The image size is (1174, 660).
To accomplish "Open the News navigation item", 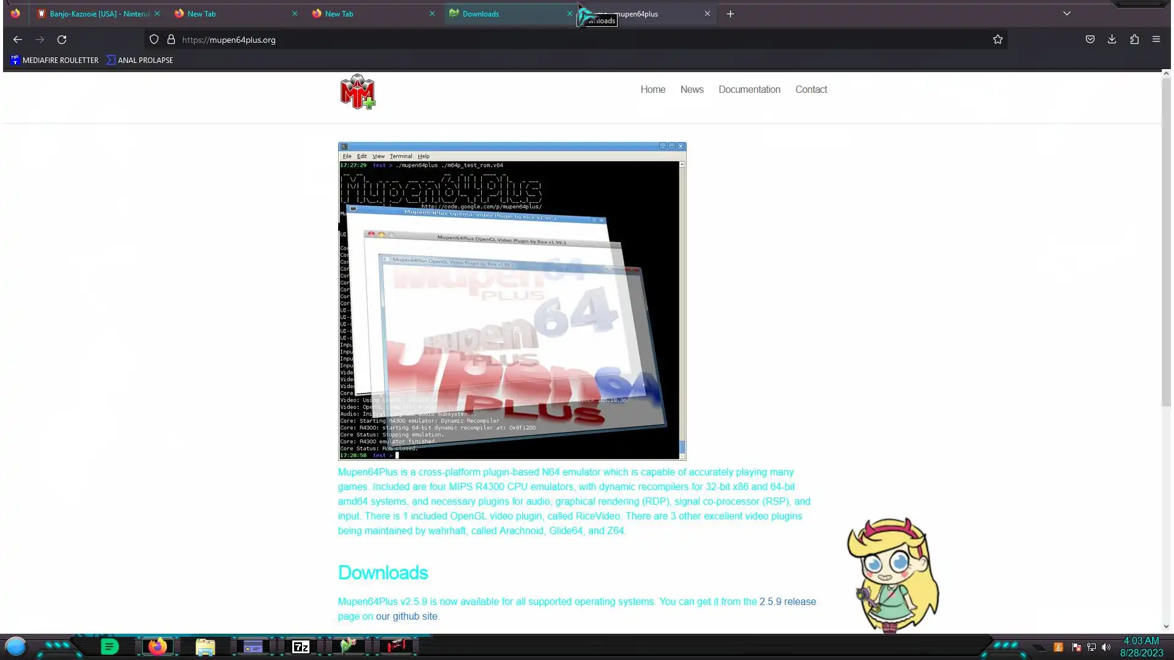I will point(692,89).
